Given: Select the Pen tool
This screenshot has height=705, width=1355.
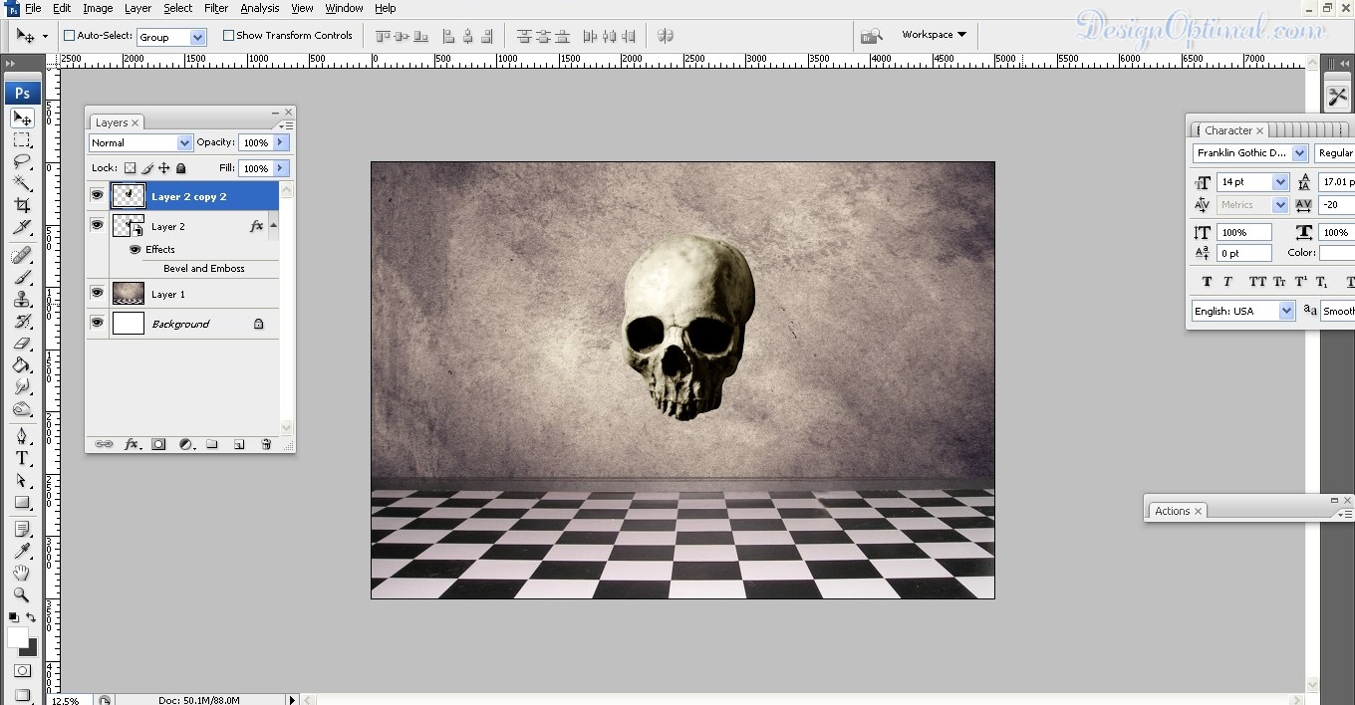Looking at the screenshot, I should (22, 437).
